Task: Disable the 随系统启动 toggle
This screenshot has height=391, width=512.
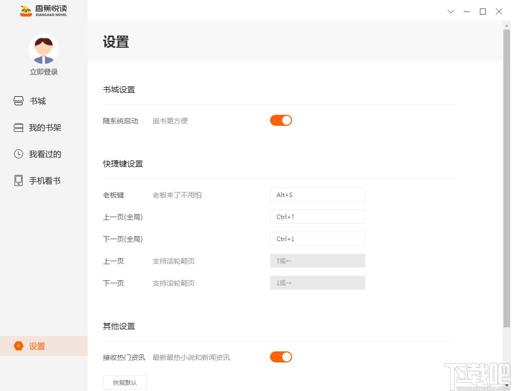Action: click(x=281, y=120)
